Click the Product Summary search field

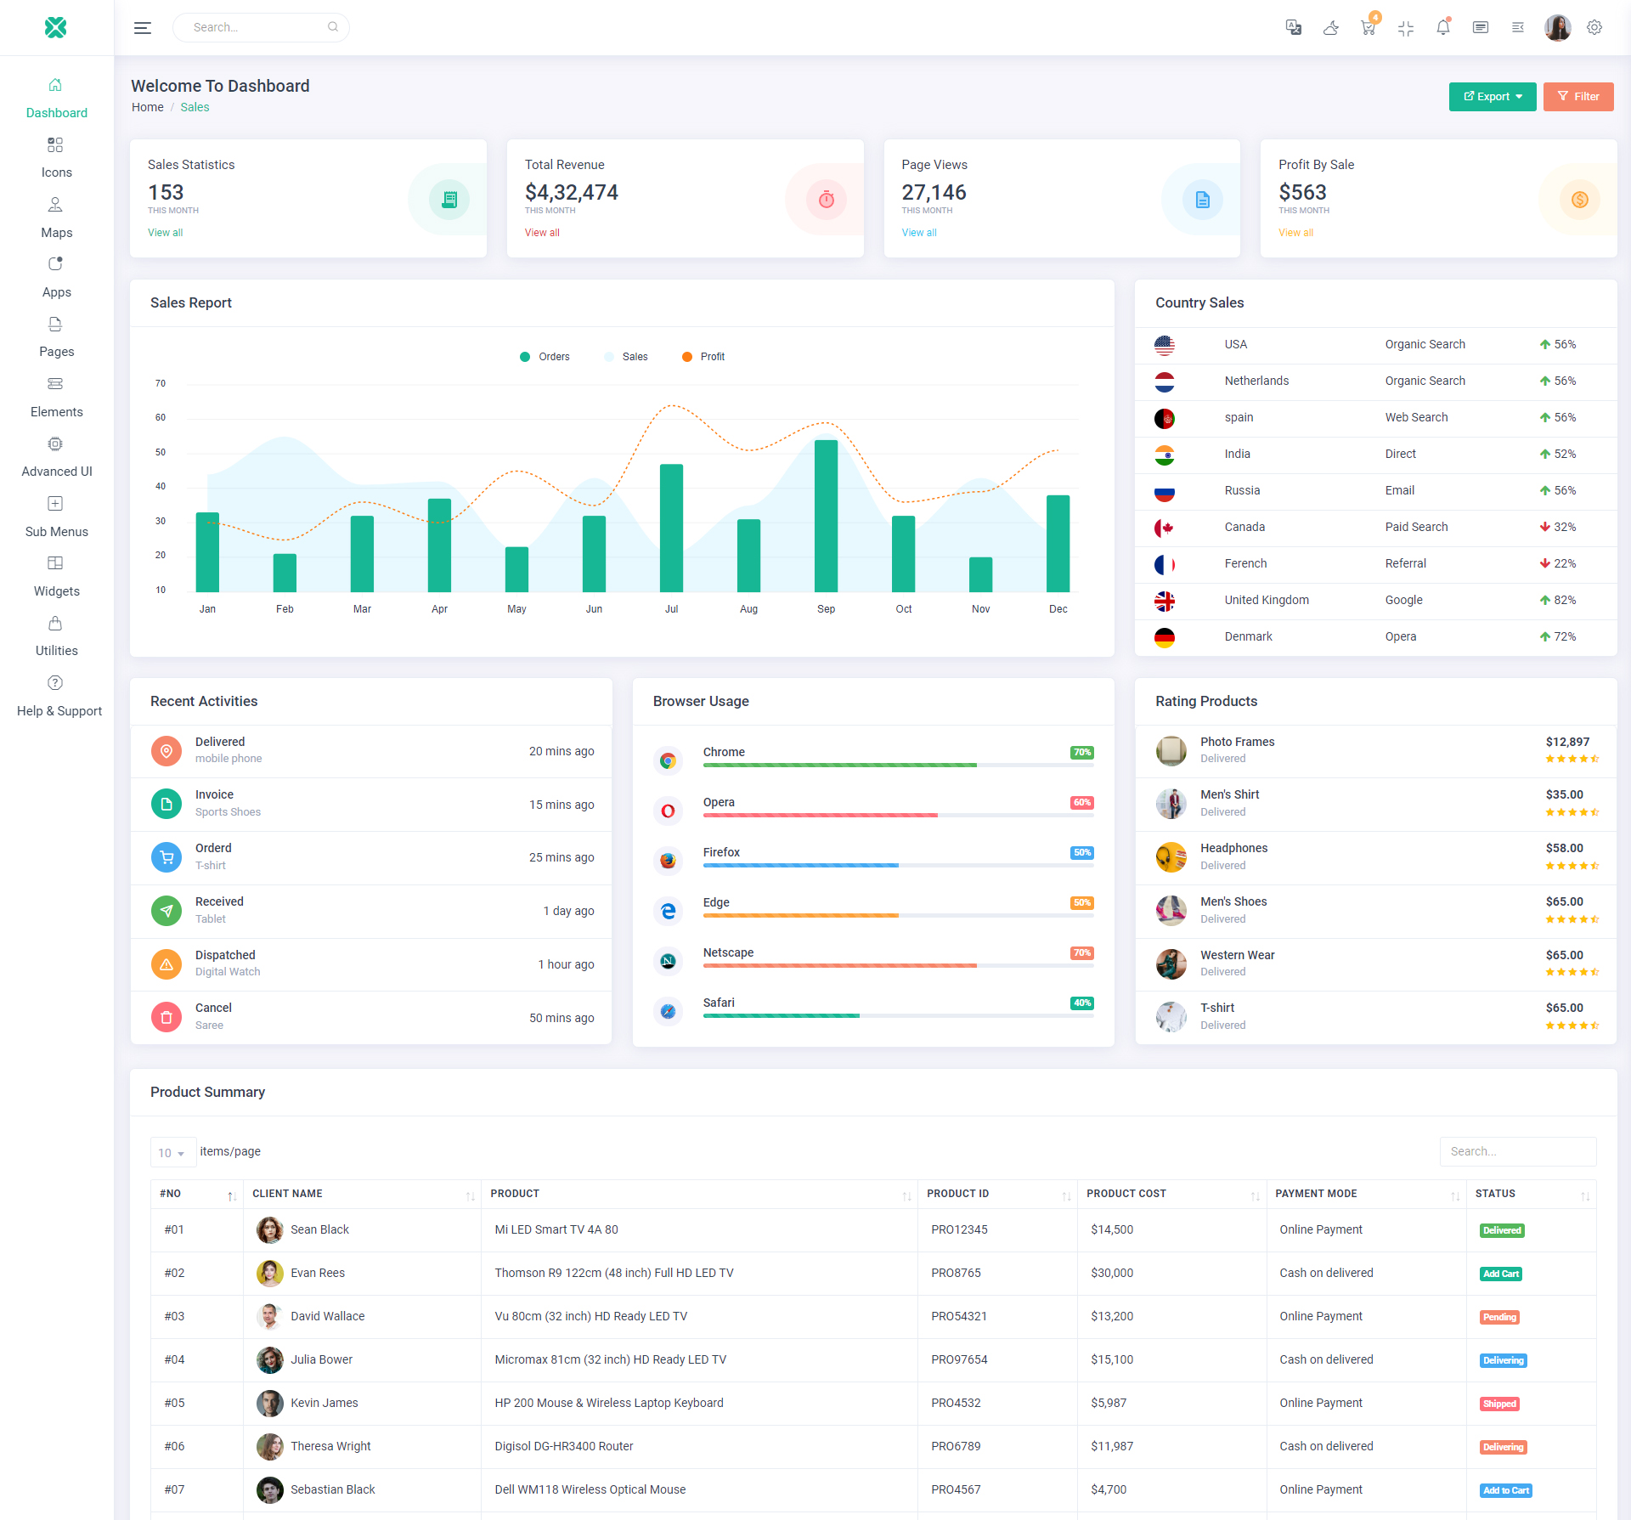point(1517,1151)
